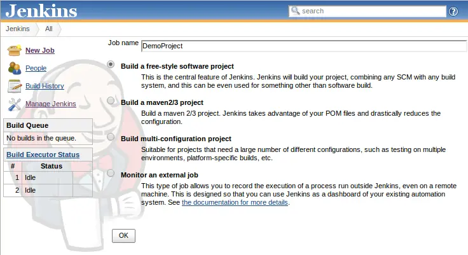
Task: Select Build multi-configuration project option
Action: pyautogui.click(x=111, y=137)
